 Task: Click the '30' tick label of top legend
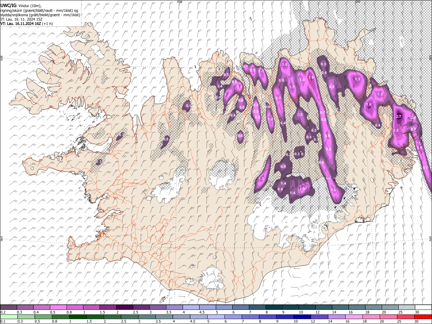click(417, 312)
